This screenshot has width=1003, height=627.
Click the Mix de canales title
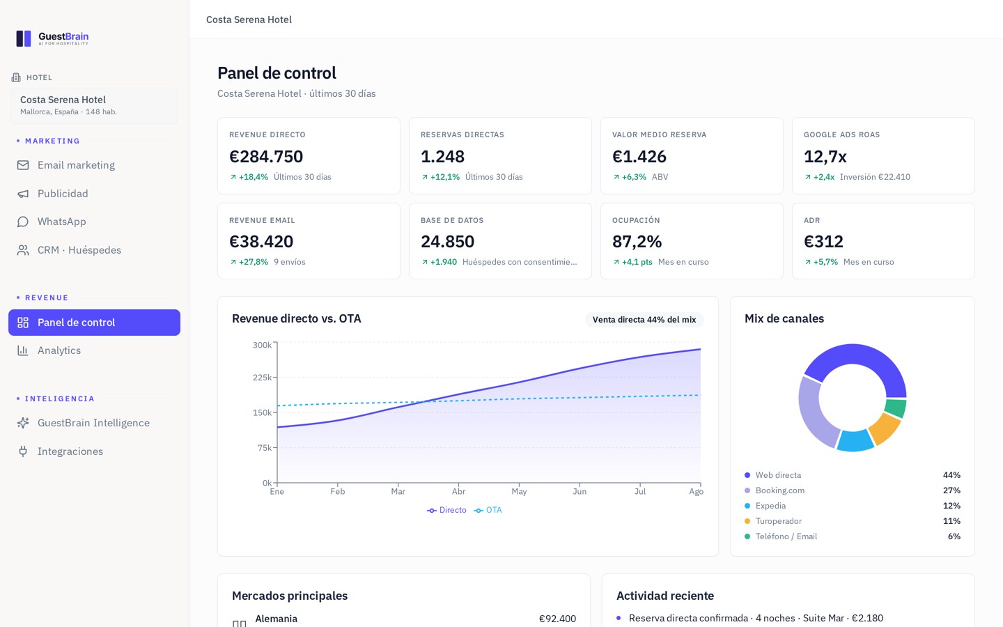784,319
